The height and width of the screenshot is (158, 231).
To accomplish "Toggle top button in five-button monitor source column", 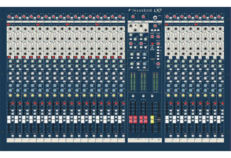I will tap(158, 47).
